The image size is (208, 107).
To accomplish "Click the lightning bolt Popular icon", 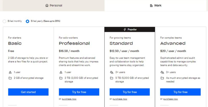I will [125, 29].
